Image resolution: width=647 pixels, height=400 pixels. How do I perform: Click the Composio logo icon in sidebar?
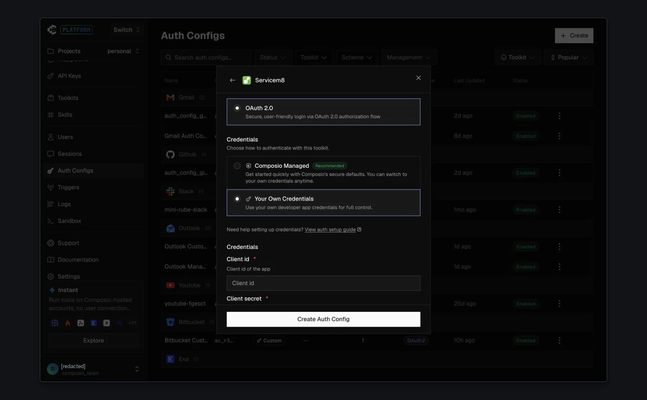point(52,30)
